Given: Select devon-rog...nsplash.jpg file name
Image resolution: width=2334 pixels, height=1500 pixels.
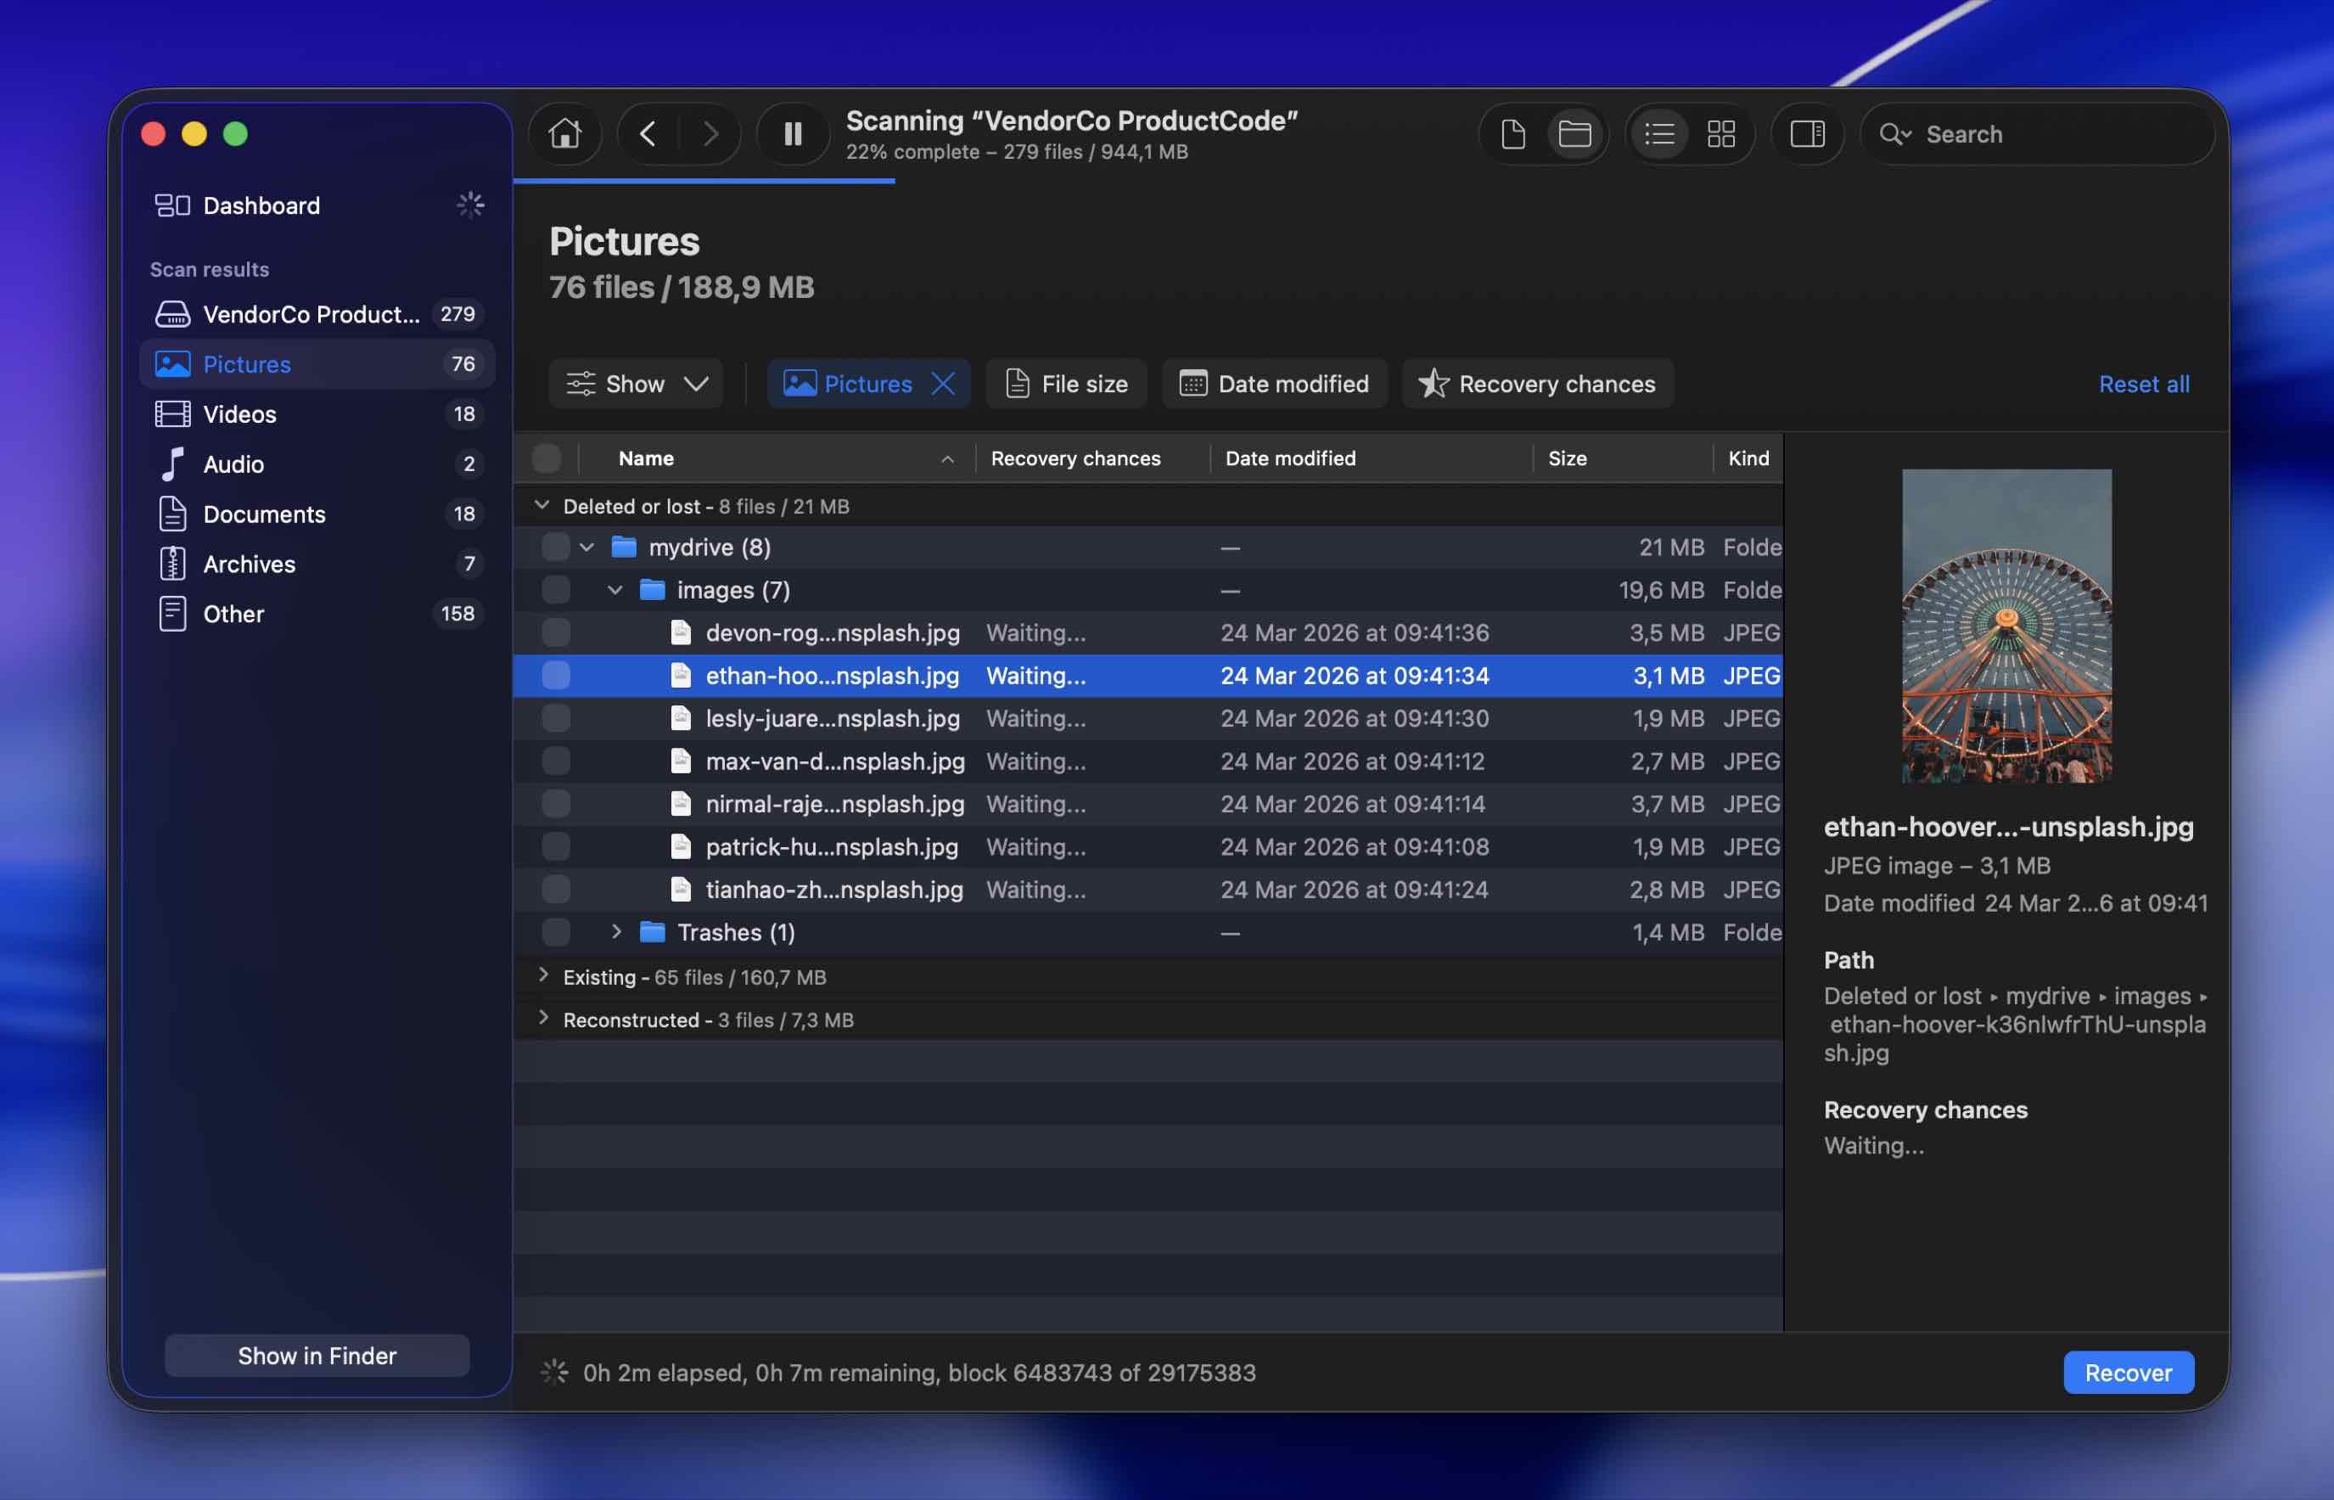Looking at the screenshot, I should coord(833,633).
